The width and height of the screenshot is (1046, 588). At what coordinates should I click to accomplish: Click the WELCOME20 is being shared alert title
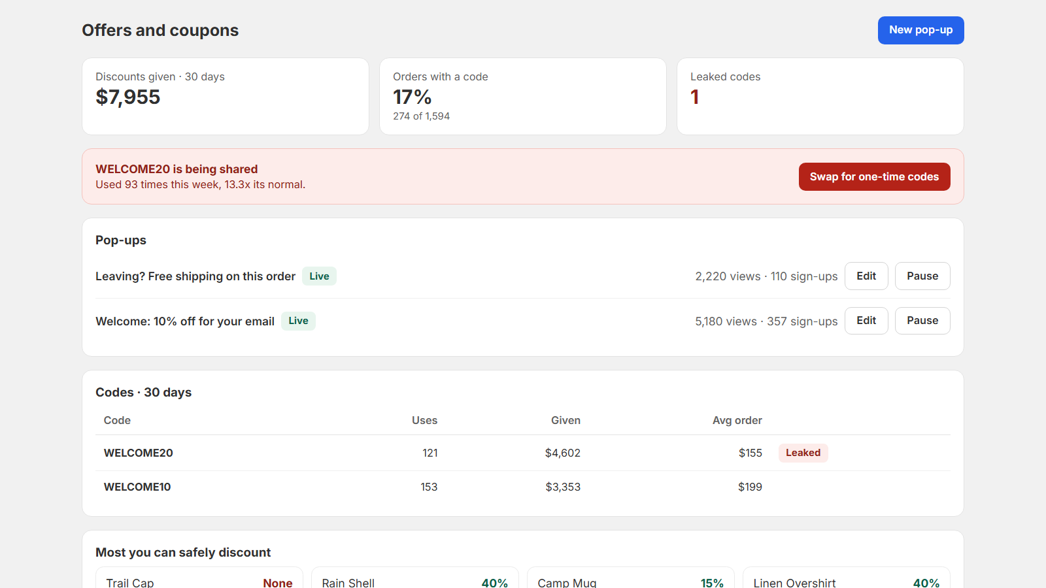click(177, 169)
